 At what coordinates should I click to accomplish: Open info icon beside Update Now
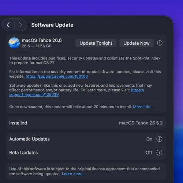pyautogui.click(x=160, y=43)
